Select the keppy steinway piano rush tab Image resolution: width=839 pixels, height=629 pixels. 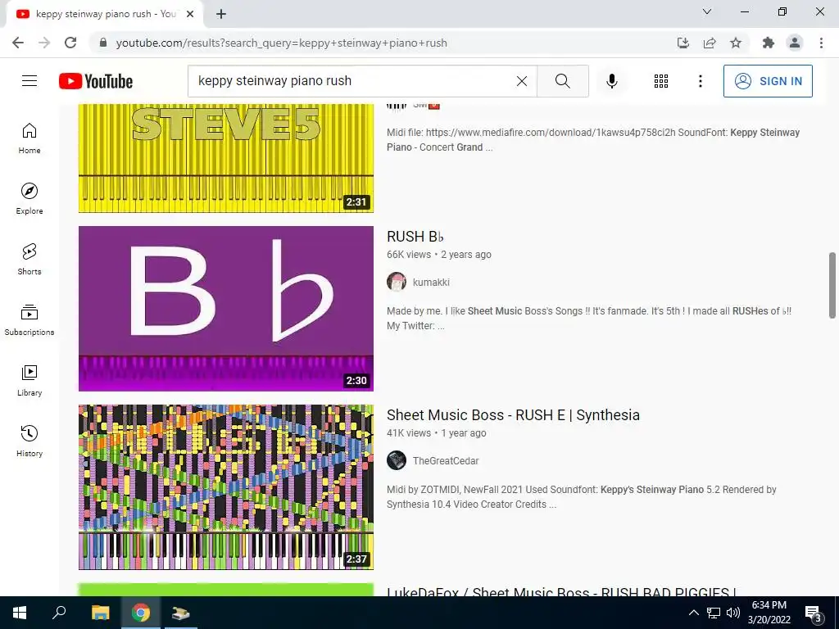coord(104,15)
